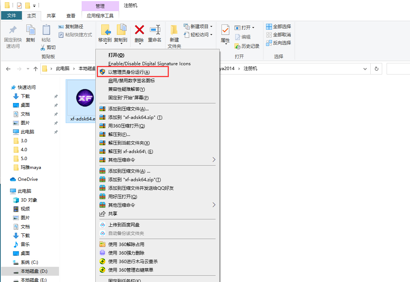
Task: Click the 粘贴 paste clipboard icon
Action: click(46, 30)
